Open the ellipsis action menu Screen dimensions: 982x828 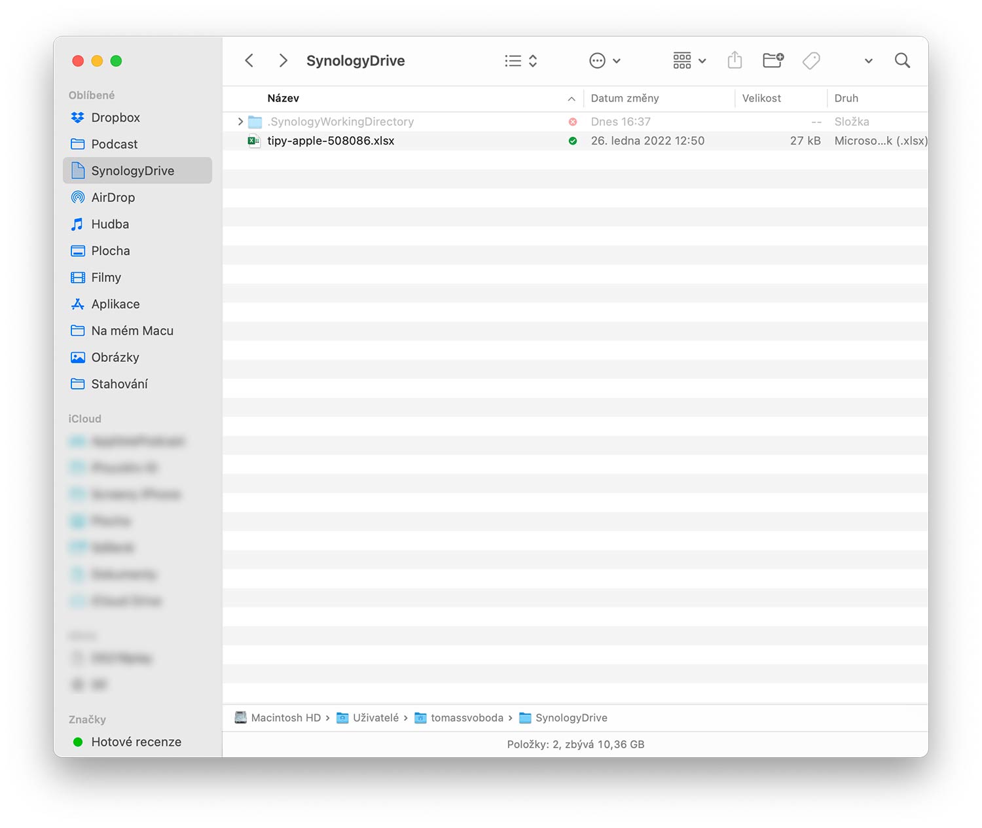coord(604,61)
